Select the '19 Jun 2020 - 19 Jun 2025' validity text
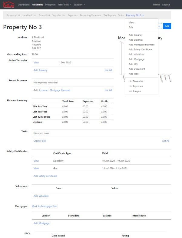This screenshot has height=238, width=182. click(x=116, y=161)
